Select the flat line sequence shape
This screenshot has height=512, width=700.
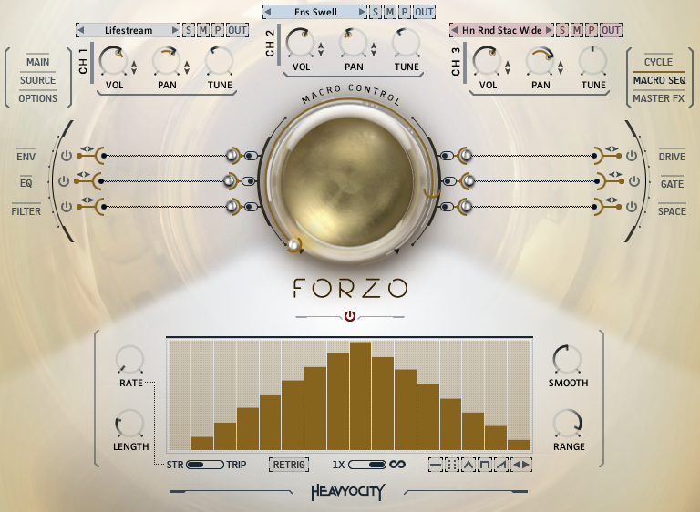435,465
